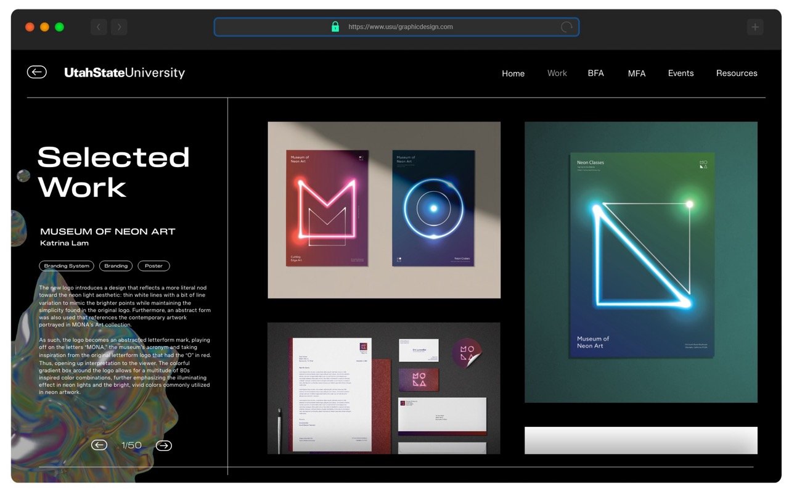789x494 pixels.
Task: Open the MFA nav item
Action: tap(637, 73)
